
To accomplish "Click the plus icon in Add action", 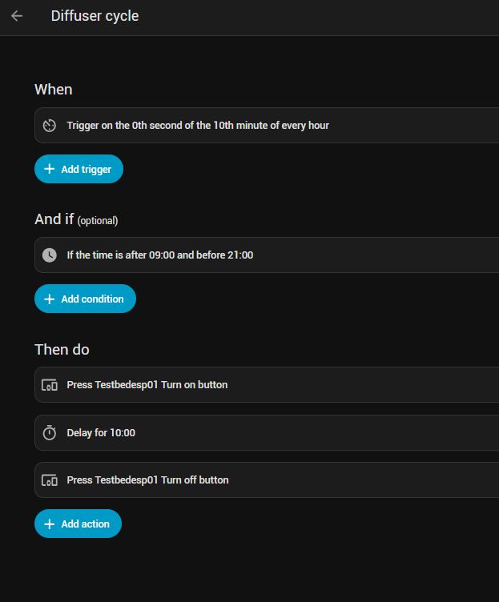I will [x=50, y=524].
